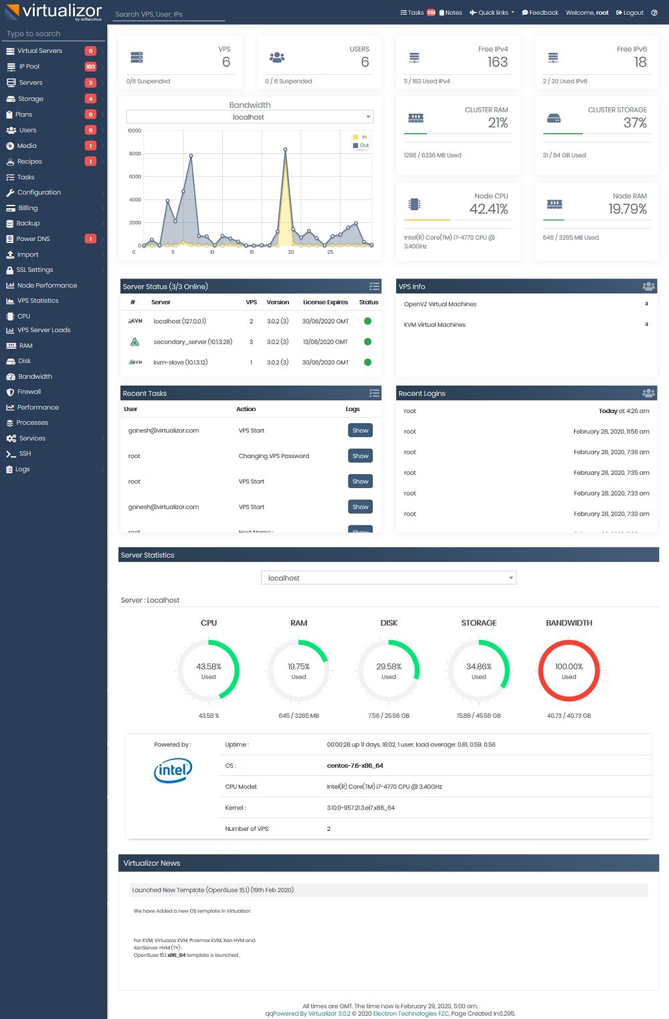
Task: Click the Node Performance chart icon
Action: point(10,285)
